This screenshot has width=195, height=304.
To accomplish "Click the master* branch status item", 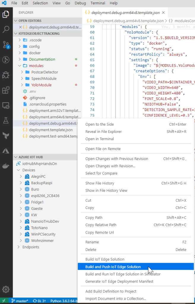I will pyautogui.click(x=20, y=301).
